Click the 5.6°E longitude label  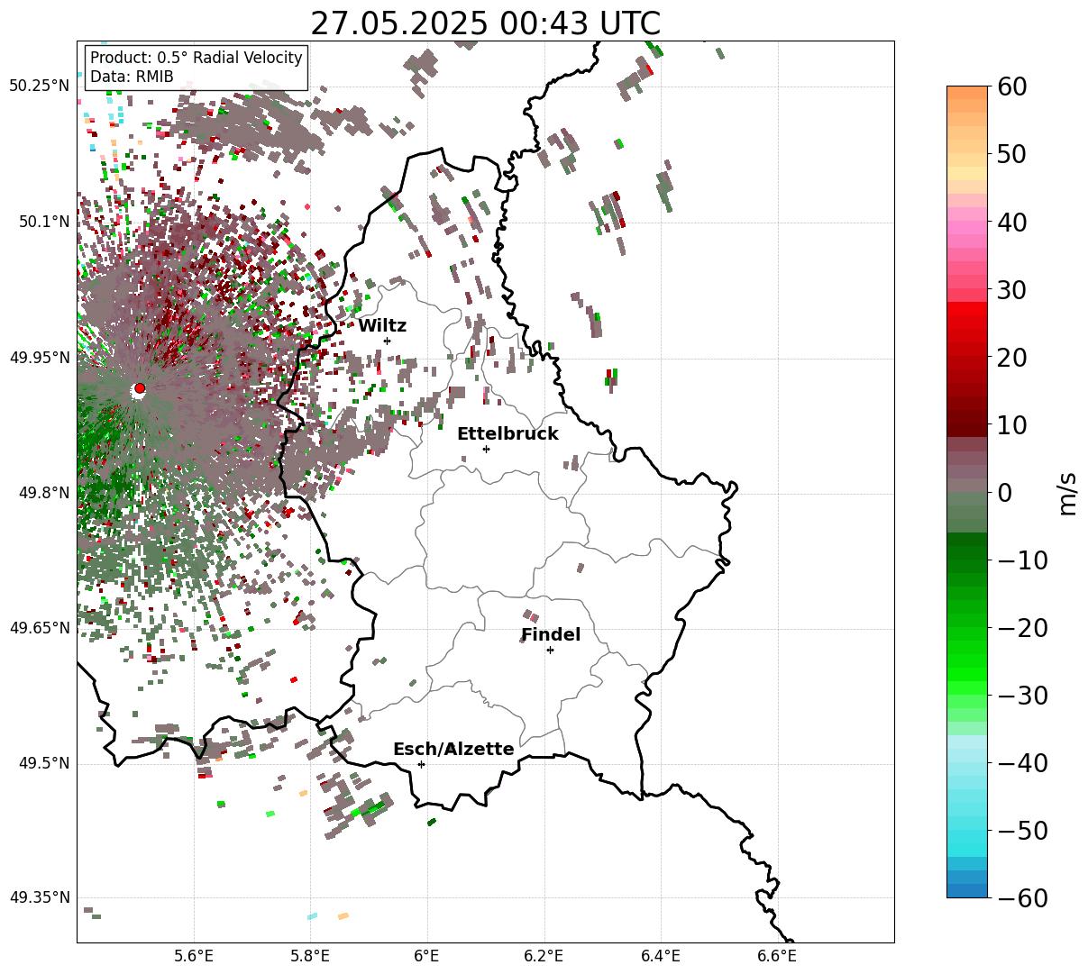pos(193,956)
